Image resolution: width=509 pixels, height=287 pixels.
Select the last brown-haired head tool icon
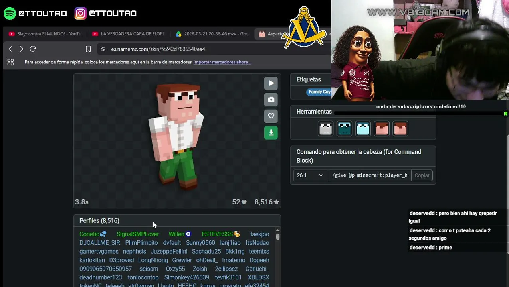pyautogui.click(x=400, y=129)
